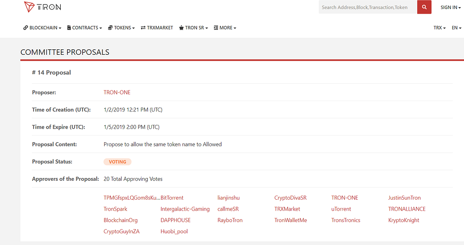Open approver RayboTron link
The height and width of the screenshot is (245, 464).
click(x=230, y=220)
